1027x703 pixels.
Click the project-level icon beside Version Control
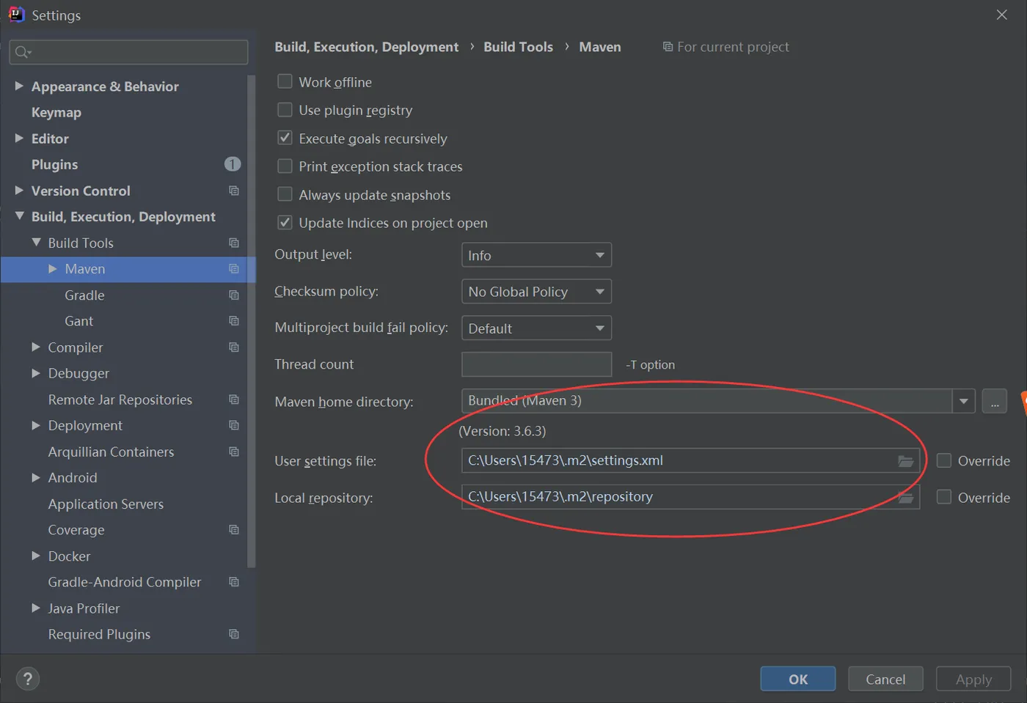pos(234,191)
